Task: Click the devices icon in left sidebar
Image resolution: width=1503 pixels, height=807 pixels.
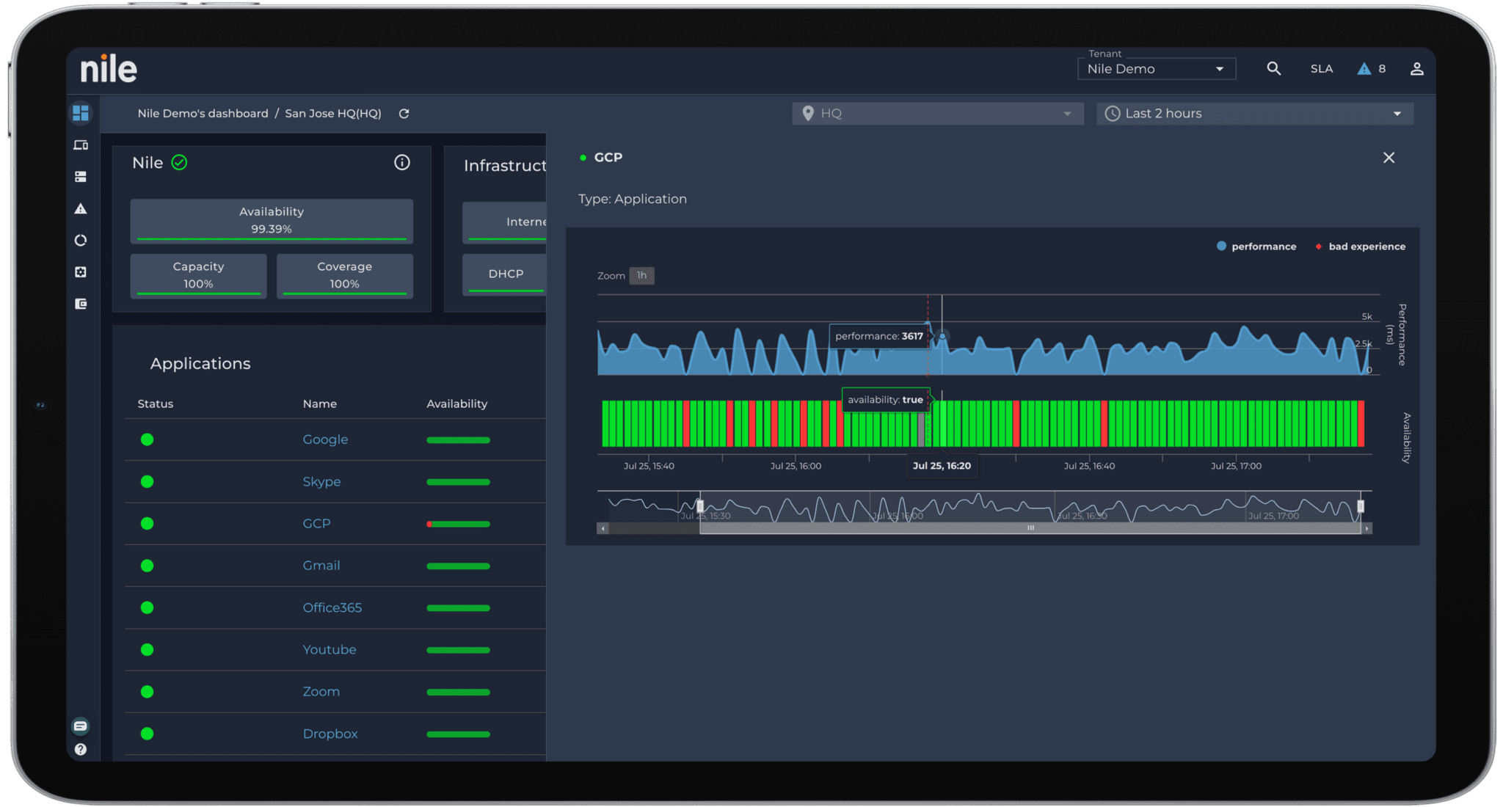Action: 81,145
